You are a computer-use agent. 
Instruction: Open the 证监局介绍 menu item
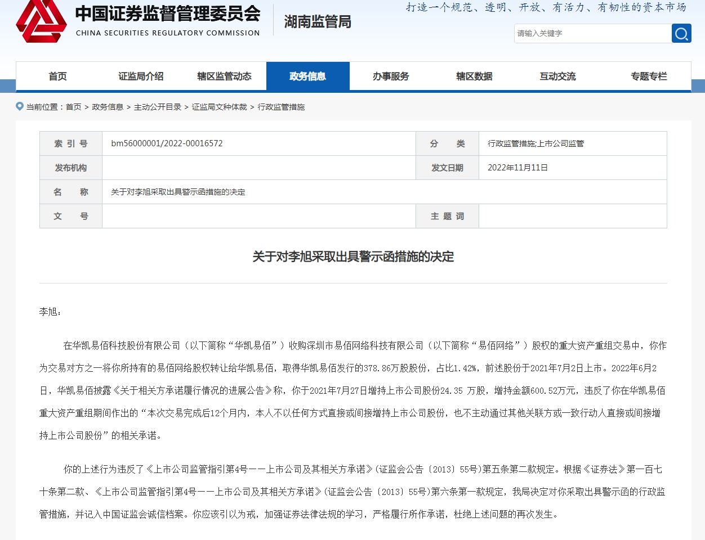[141, 76]
